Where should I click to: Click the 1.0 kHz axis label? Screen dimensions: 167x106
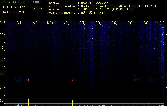pyautogui.click(x=2, y=48)
